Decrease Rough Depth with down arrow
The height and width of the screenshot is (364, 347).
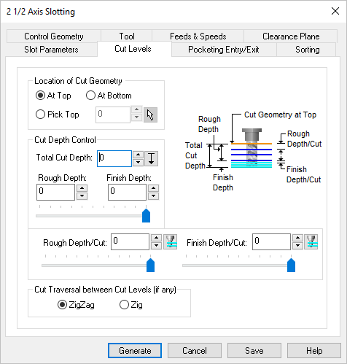pos(82,196)
